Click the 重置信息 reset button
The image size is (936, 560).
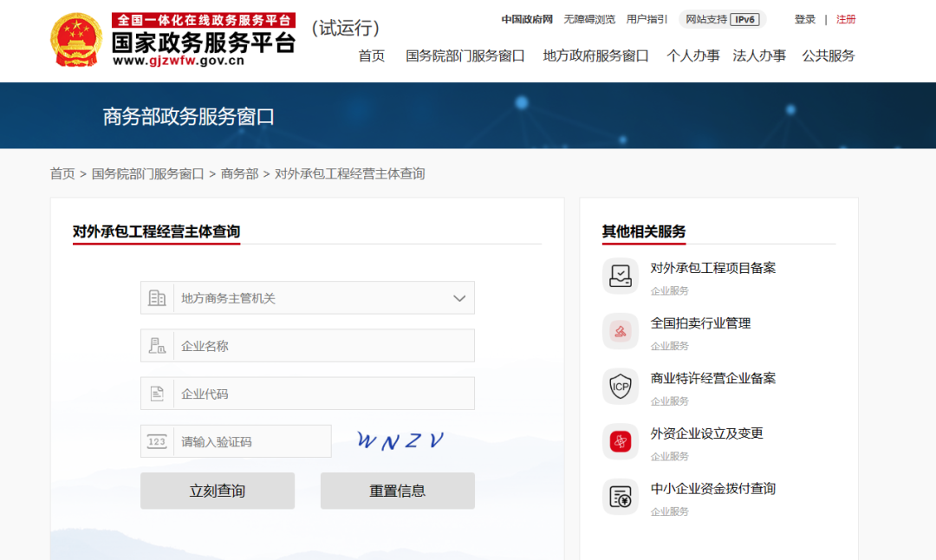click(397, 491)
